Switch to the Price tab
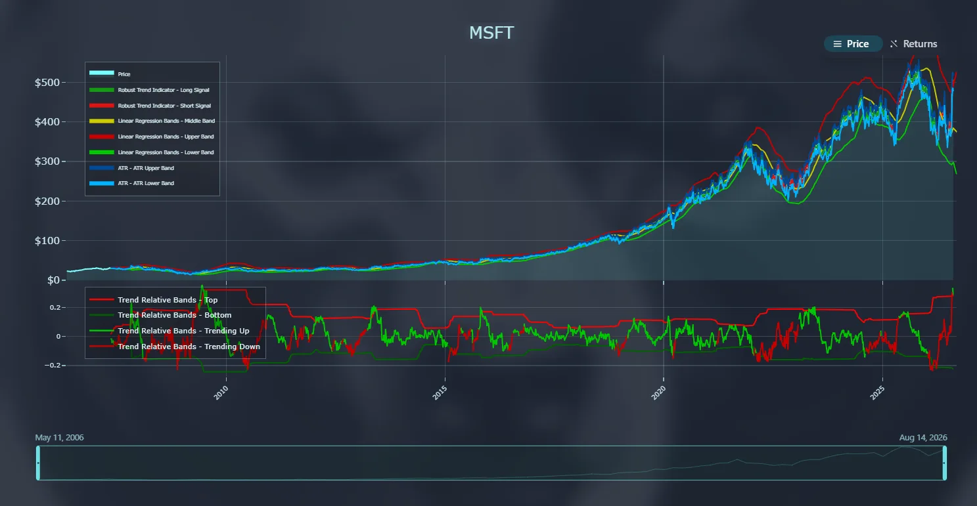Viewport: 977px width, 506px height. [x=853, y=44]
